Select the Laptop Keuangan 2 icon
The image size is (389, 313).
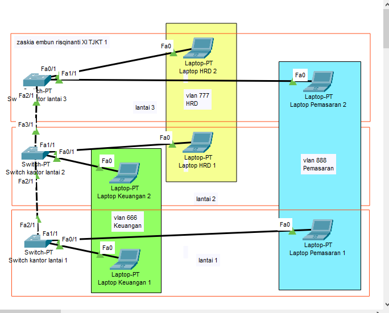125,173
